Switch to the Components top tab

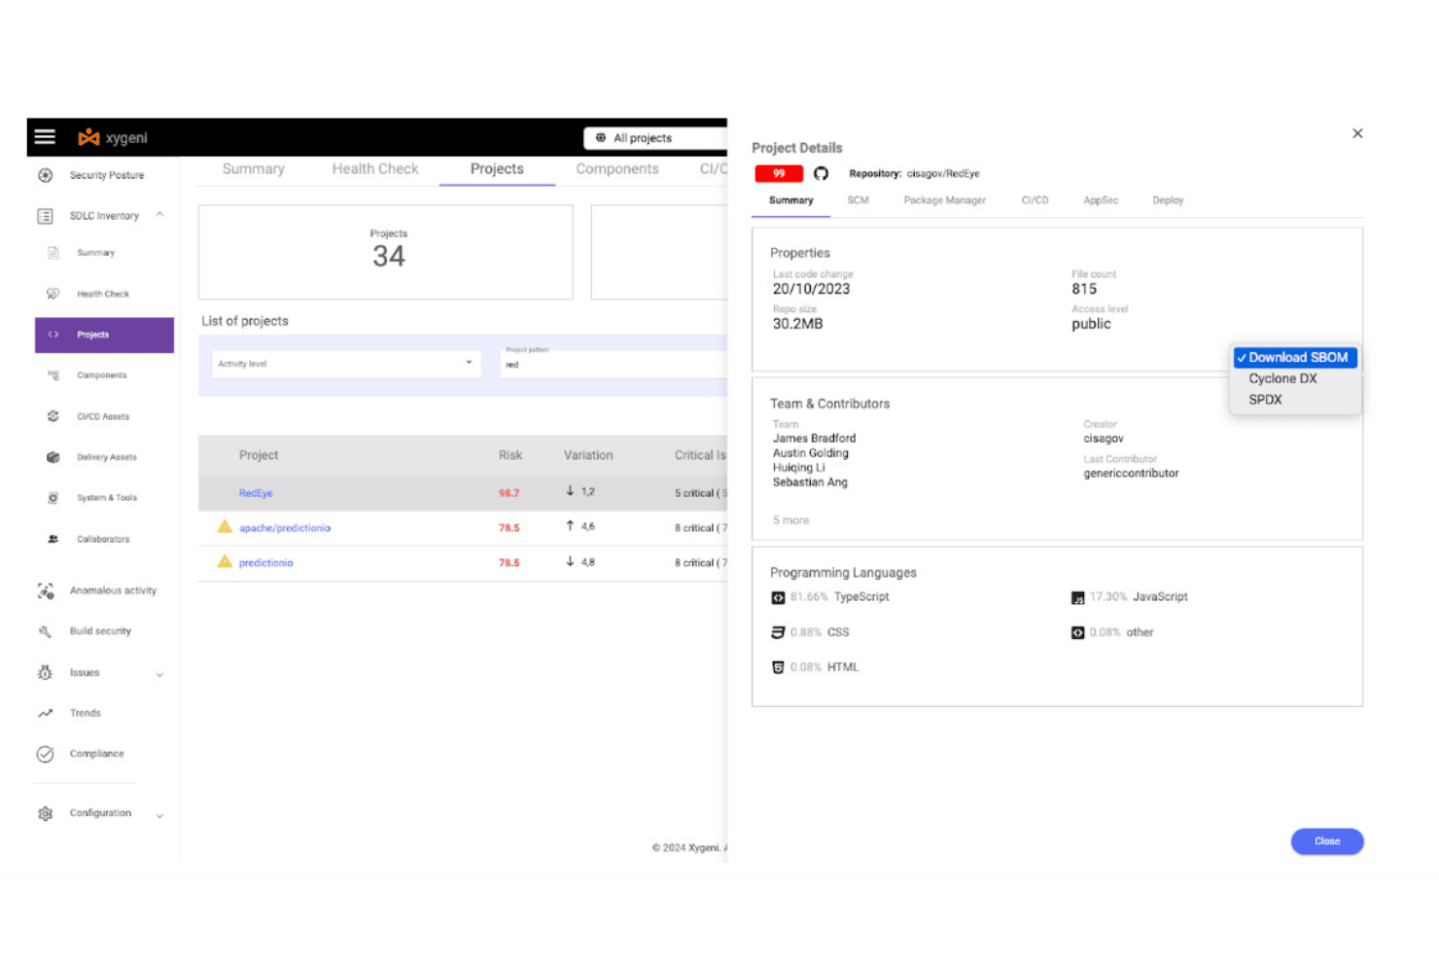617,169
